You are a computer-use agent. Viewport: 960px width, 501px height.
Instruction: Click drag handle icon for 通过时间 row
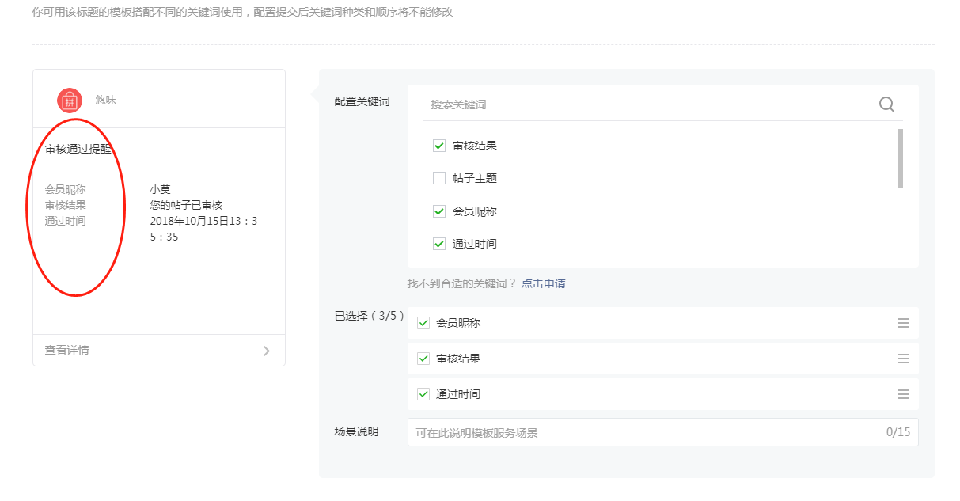click(903, 394)
